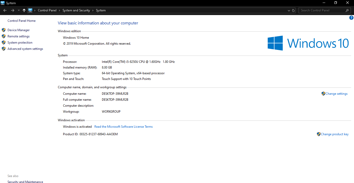Click shield icon beside System protection
Screen dimensions: 354x183
point(4,43)
